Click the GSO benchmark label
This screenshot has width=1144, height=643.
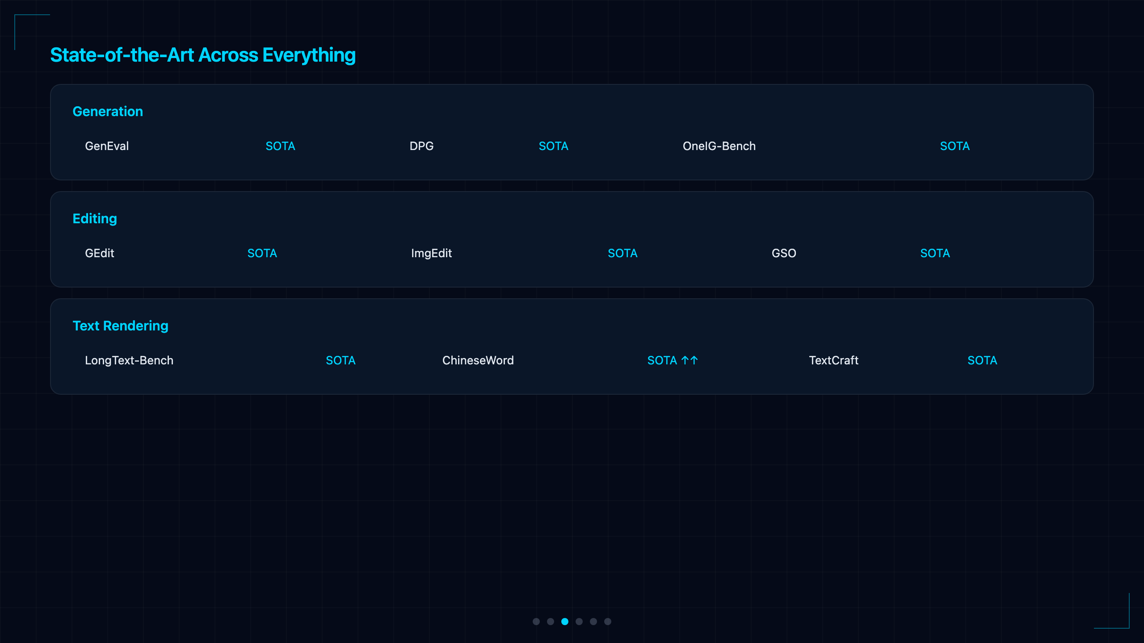[784, 253]
